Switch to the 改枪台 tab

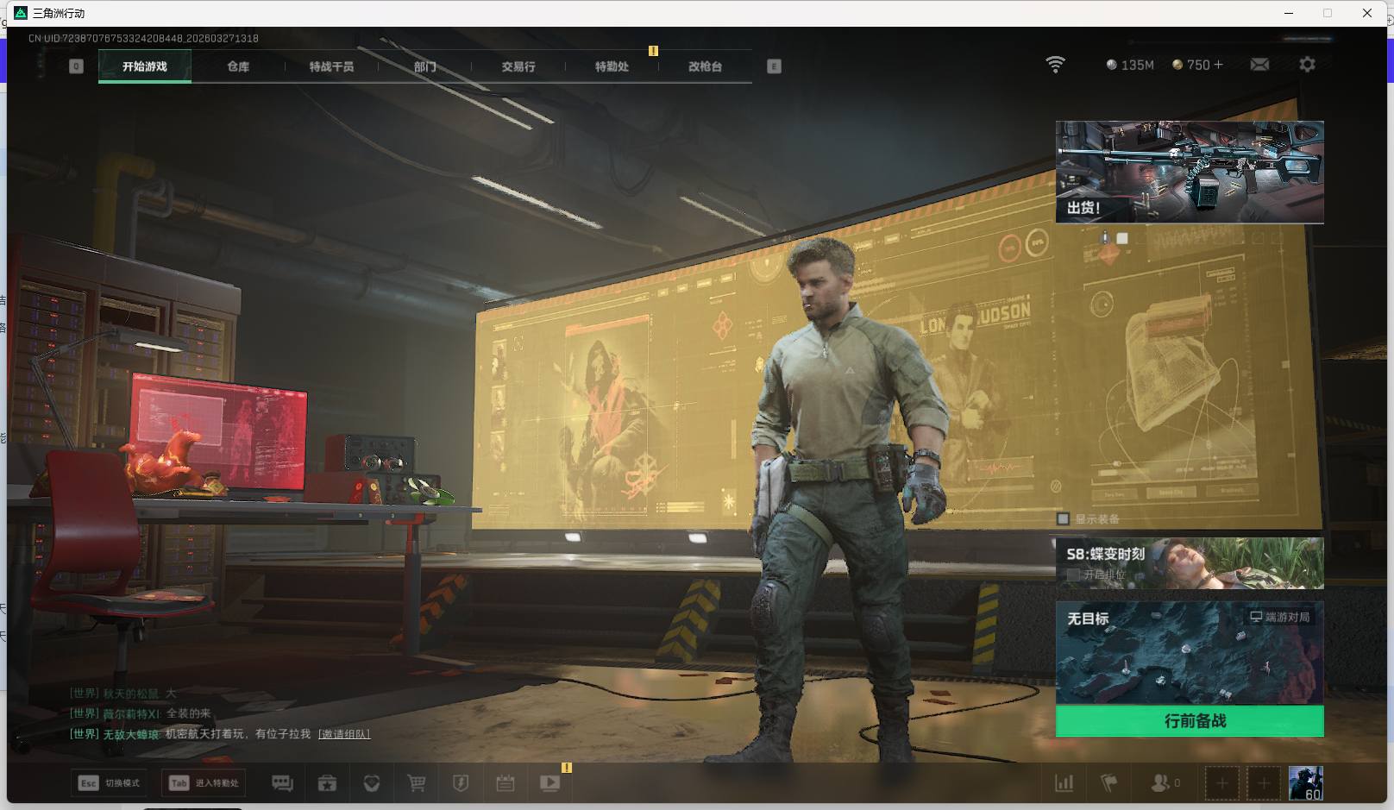pyautogui.click(x=705, y=66)
